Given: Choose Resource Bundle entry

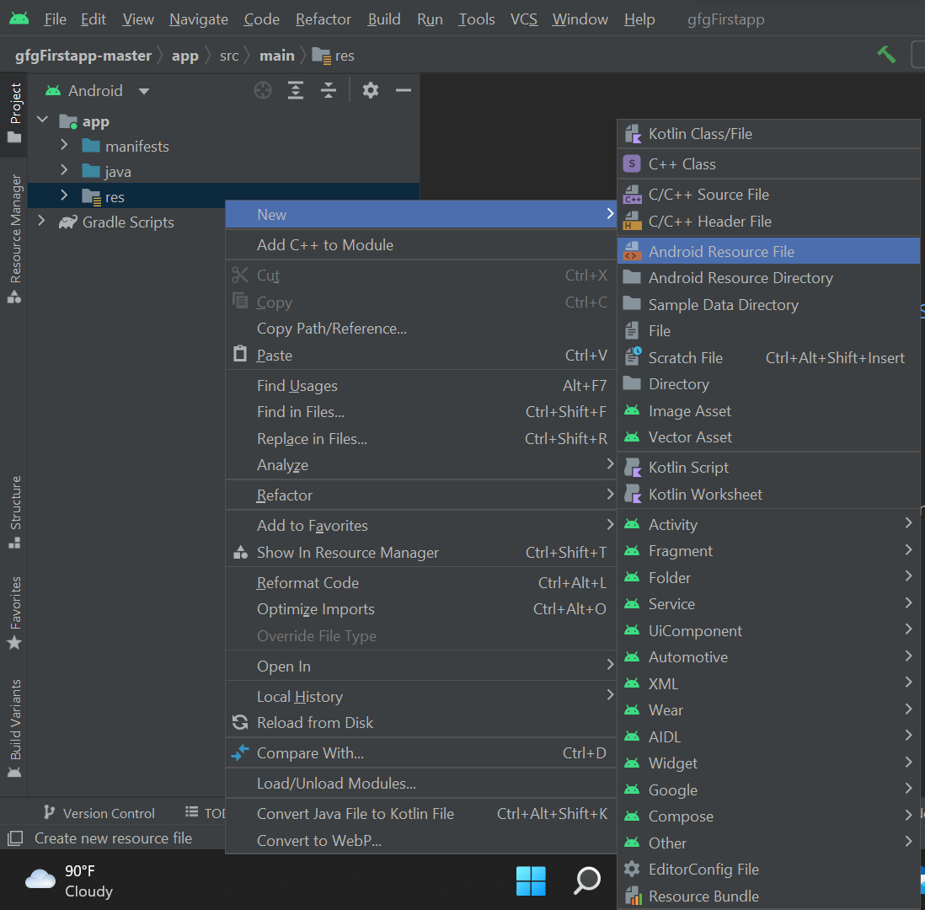Looking at the screenshot, I should pos(768,897).
